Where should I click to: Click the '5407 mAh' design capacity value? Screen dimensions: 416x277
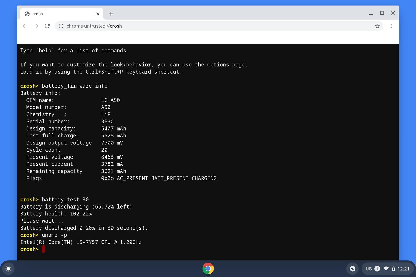[x=114, y=128]
